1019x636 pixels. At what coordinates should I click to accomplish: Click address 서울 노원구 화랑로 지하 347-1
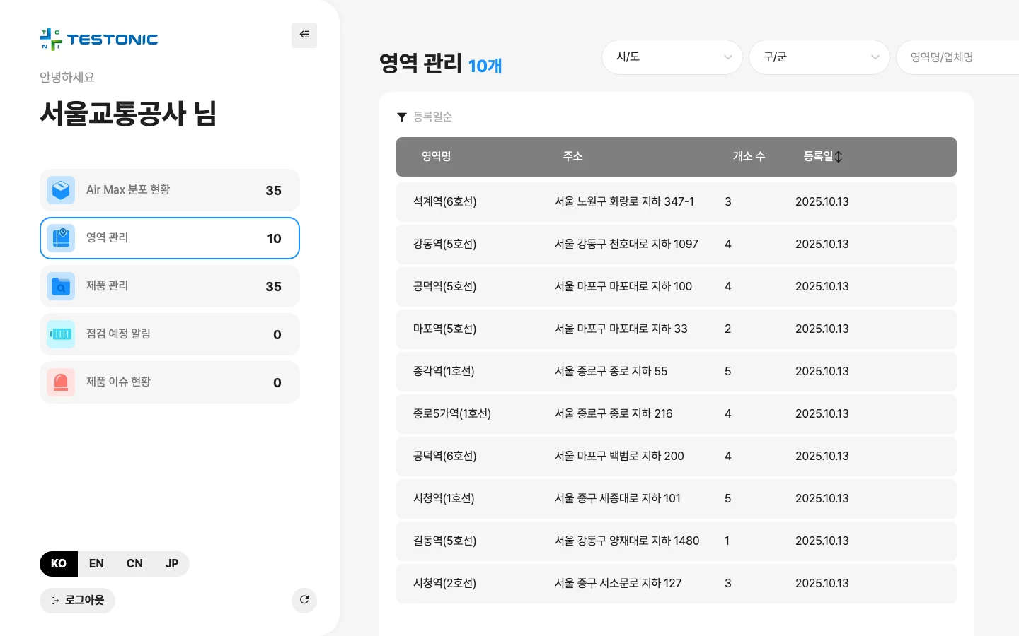pos(624,202)
